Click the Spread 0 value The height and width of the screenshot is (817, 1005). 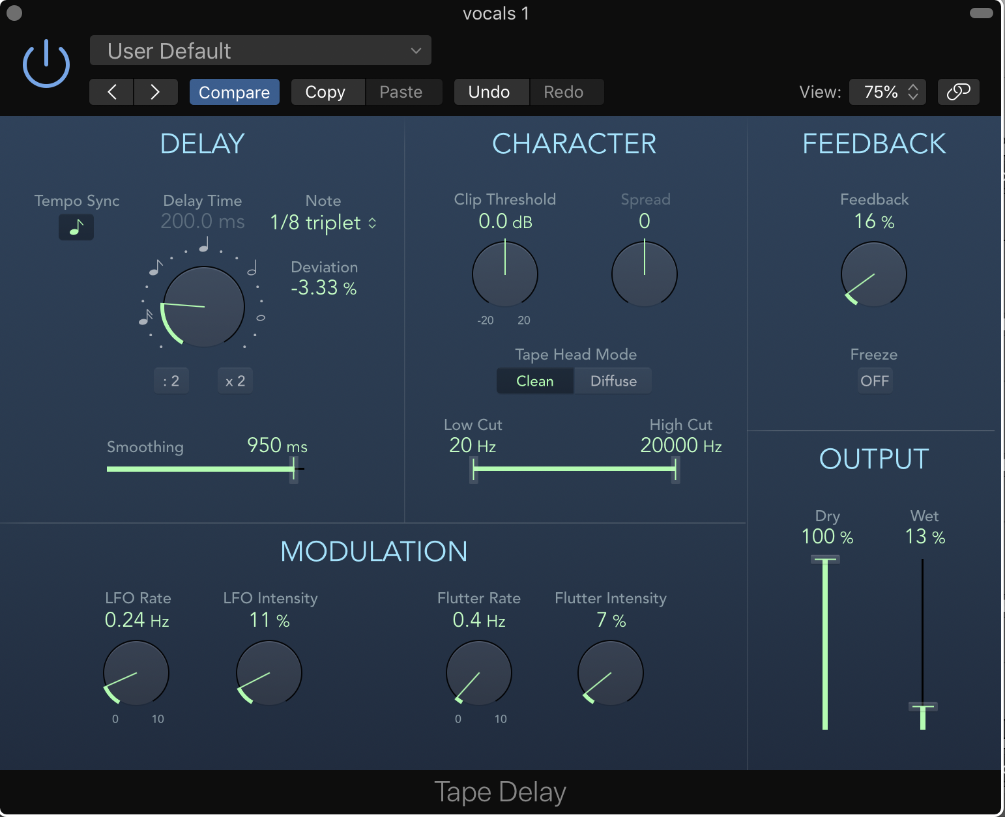(x=645, y=222)
